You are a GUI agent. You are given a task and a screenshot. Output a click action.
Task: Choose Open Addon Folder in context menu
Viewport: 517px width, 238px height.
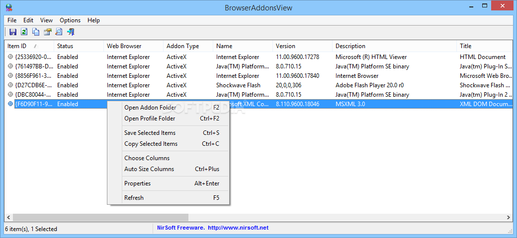pyautogui.click(x=168, y=108)
